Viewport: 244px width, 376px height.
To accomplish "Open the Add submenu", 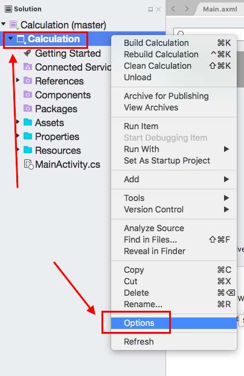I will point(174,179).
